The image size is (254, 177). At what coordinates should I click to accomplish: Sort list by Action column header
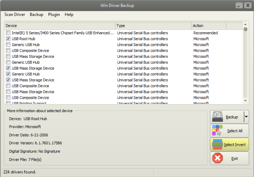[x=209, y=25]
